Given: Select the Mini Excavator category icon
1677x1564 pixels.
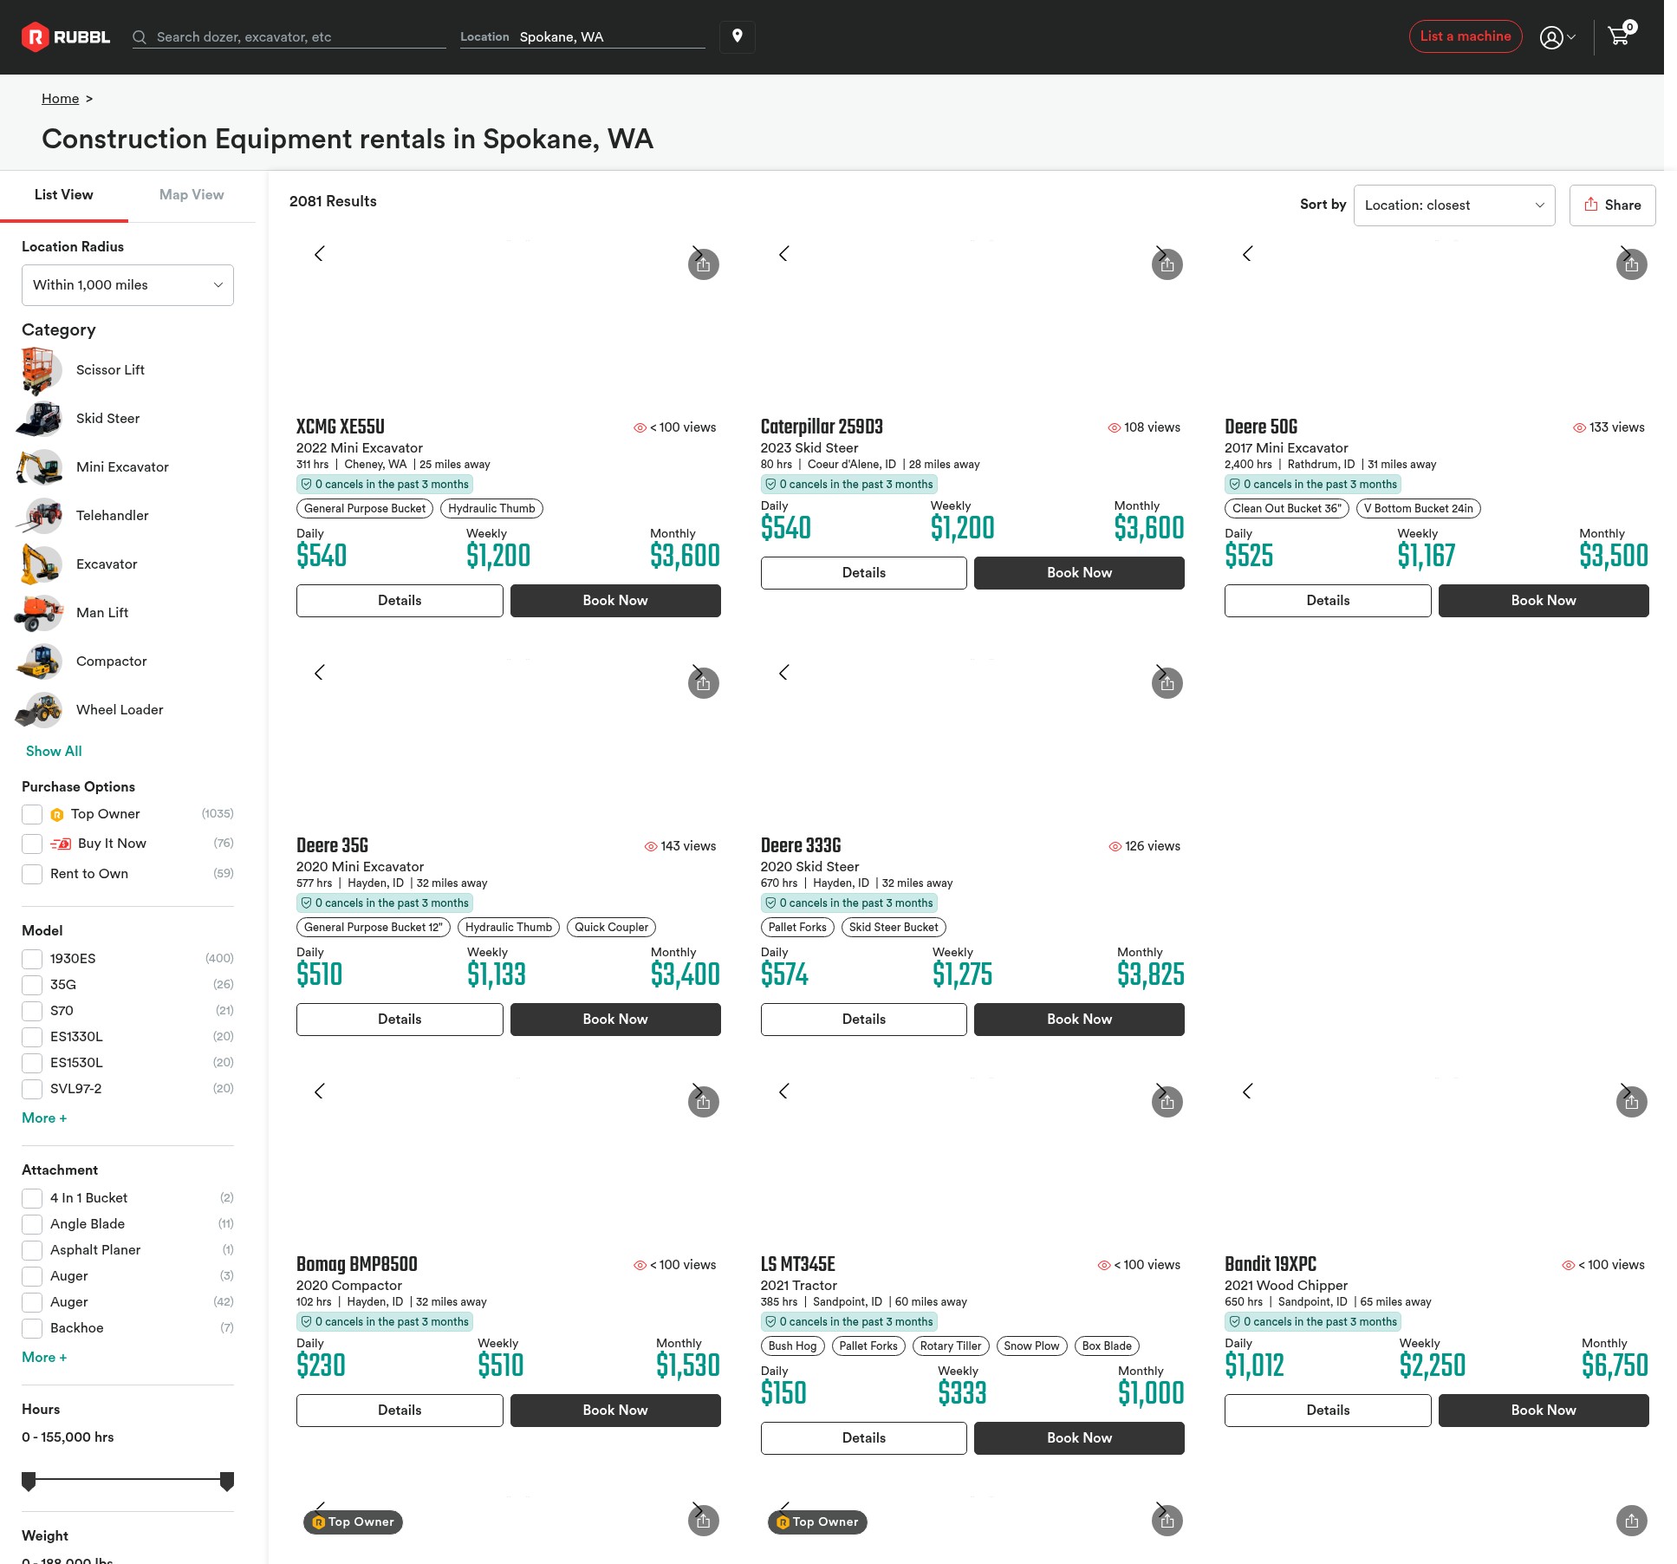Looking at the screenshot, I should [40, 467].
